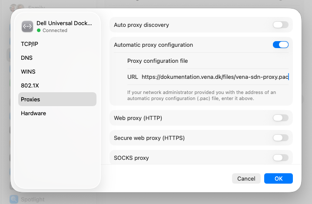The width and height of the screenshot is (312, 204).
Task: Click the Family avatar icon behind dialog
Action: pyautogui.click(x=17, y=7)
